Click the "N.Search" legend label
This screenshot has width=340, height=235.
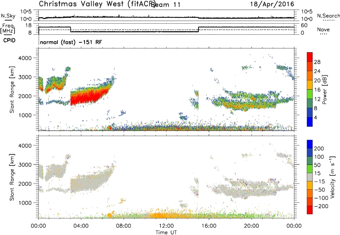point(328,16)
